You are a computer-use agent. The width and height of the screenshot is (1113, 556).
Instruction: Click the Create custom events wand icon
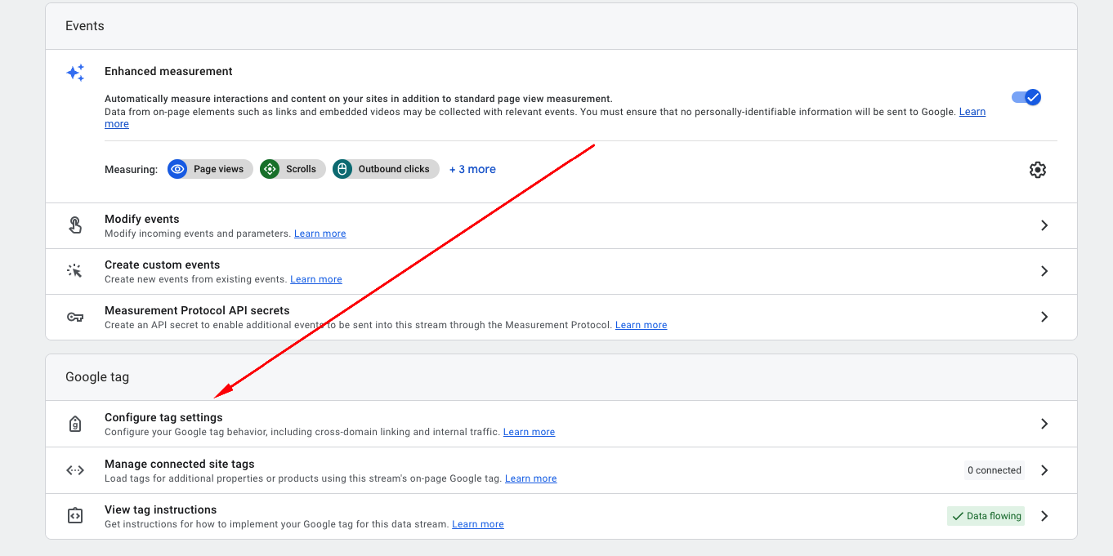pyautogui.click(x=75, y=270)
